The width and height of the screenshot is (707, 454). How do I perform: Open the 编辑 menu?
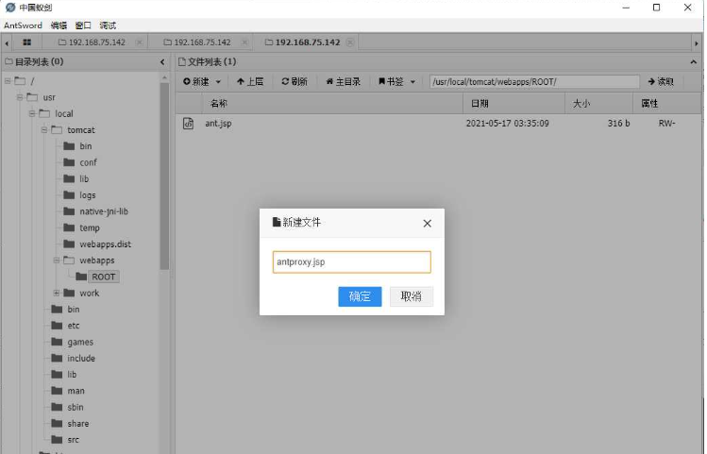[59, 25]
